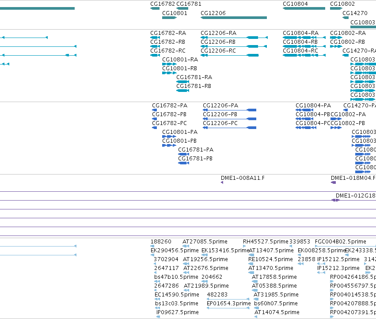Click the CG12206-RA transcript label
This screenshot has height=319, width=376.
click(x=218, y=33)
